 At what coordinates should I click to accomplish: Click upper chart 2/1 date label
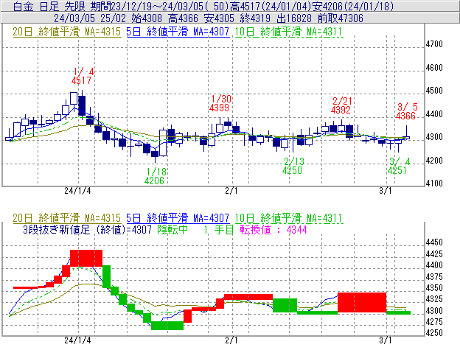pos(231,191)
